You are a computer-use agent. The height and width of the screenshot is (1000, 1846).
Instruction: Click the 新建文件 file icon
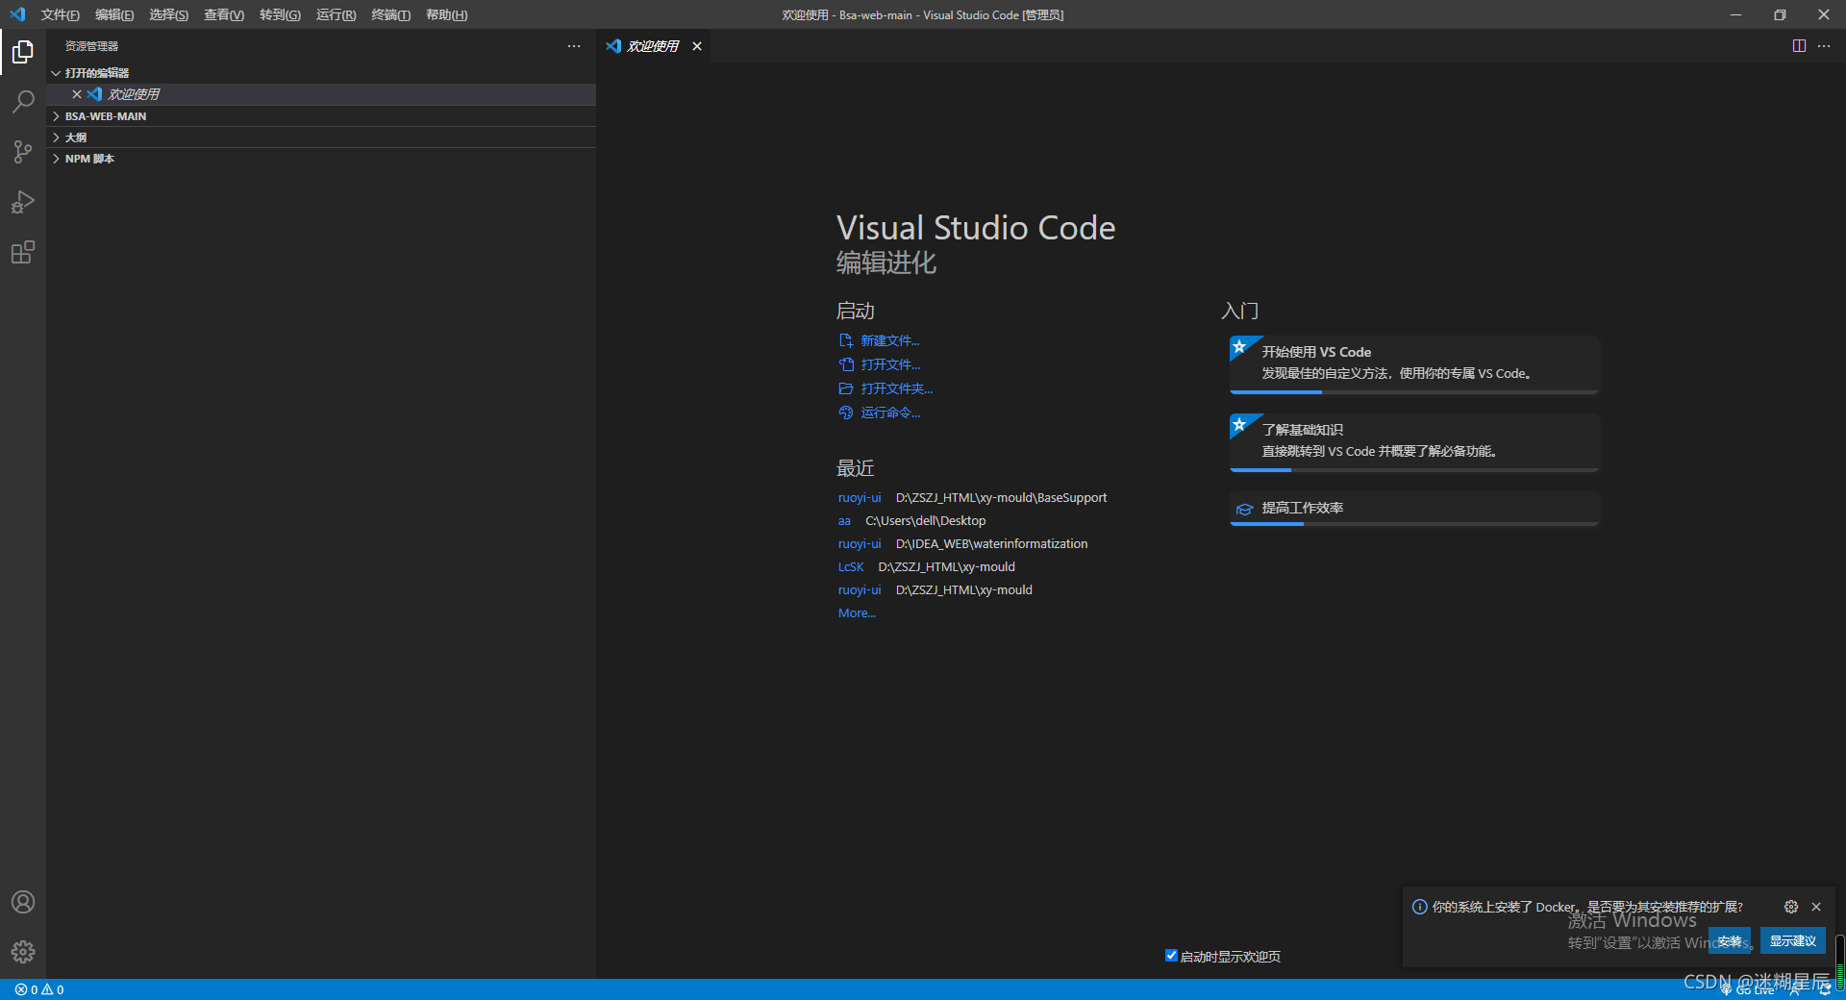846,340
